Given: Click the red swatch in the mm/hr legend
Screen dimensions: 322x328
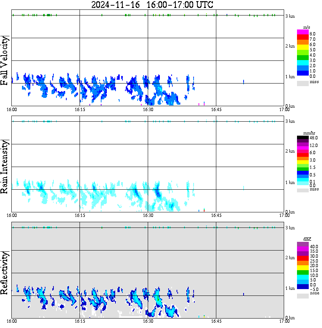Looking at the screenshot, I should click(x=303, y=155).
